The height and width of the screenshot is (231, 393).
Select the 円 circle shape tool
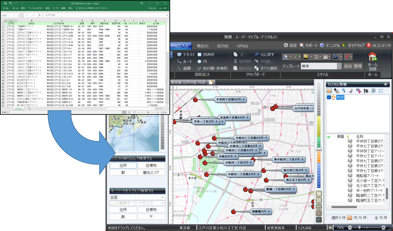coord(202,61)
